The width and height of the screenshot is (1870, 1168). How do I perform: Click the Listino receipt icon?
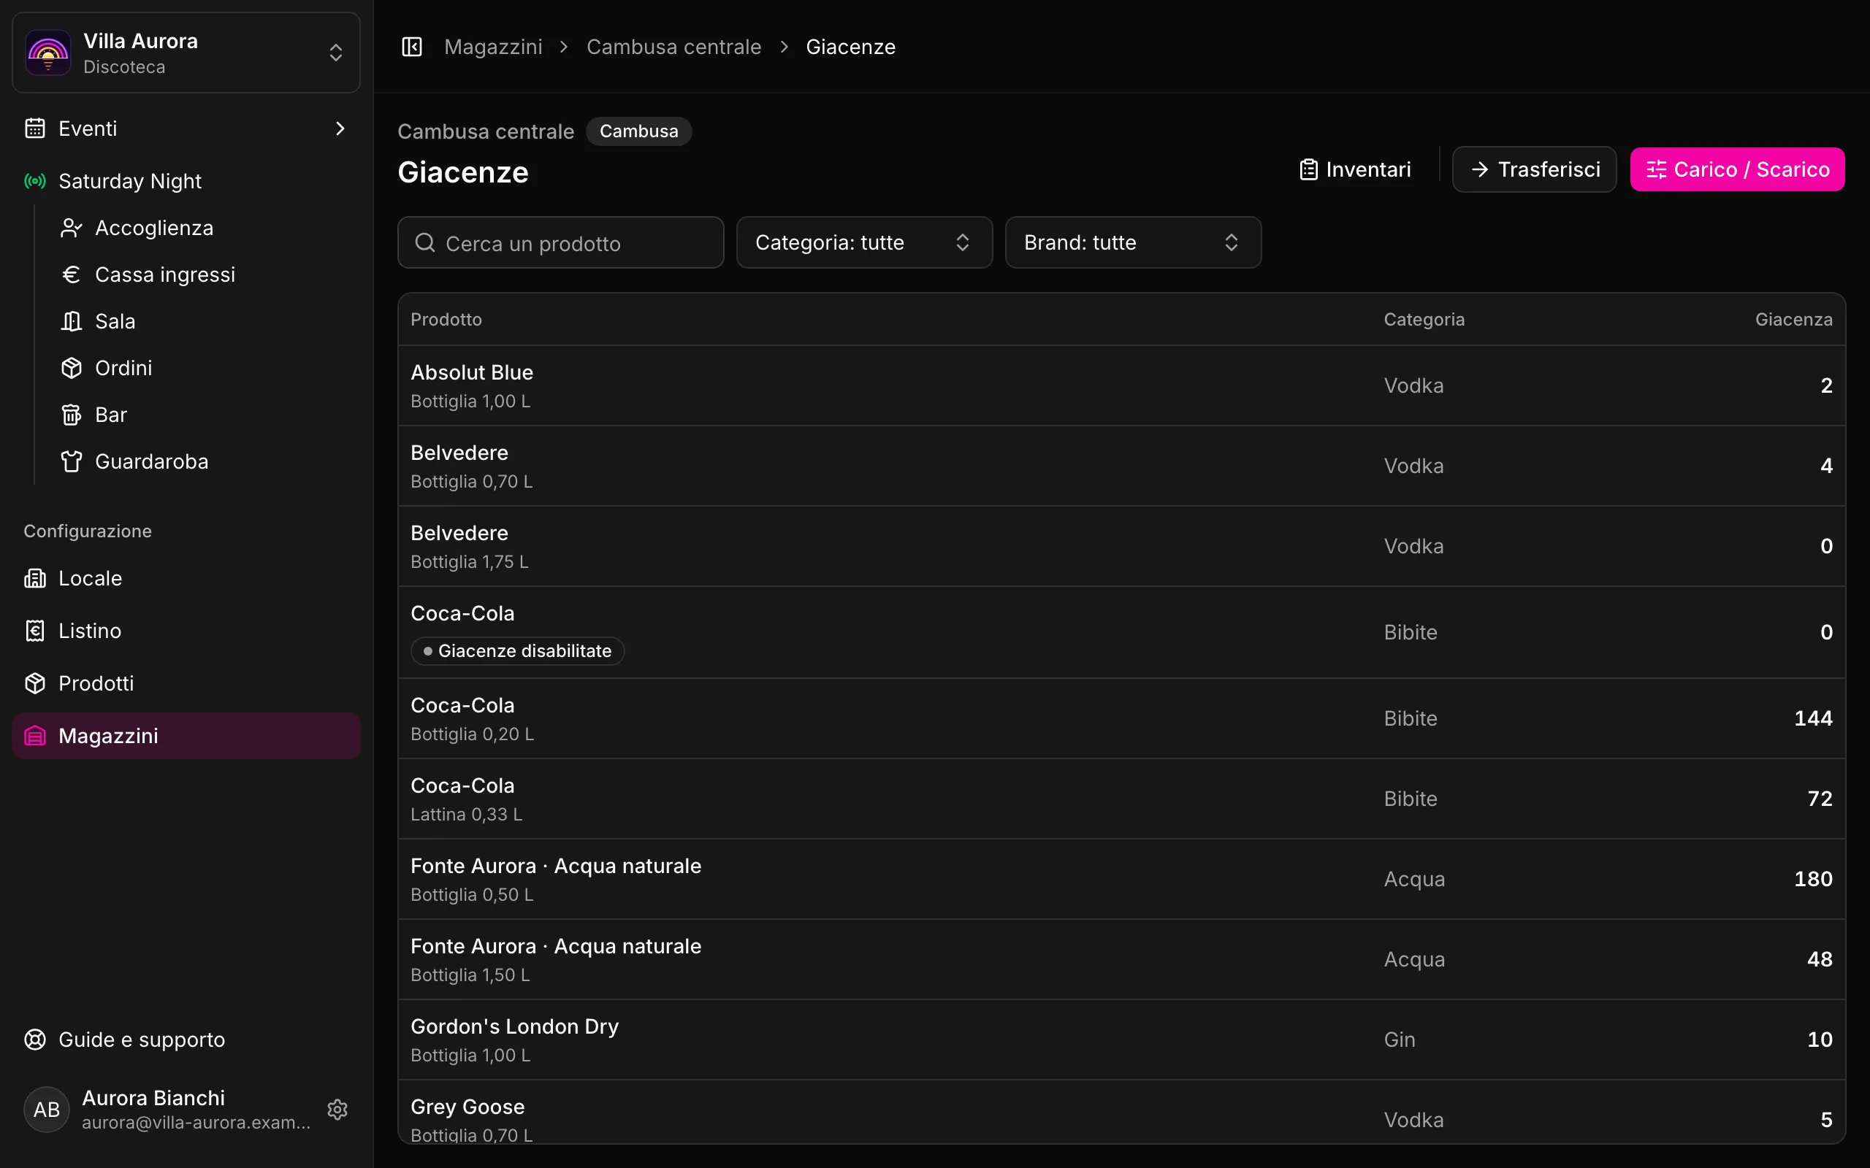(35, 630)
